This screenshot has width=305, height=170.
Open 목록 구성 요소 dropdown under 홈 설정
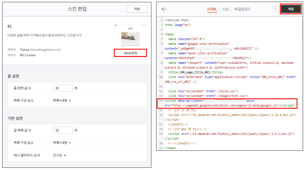pos(62,101)
